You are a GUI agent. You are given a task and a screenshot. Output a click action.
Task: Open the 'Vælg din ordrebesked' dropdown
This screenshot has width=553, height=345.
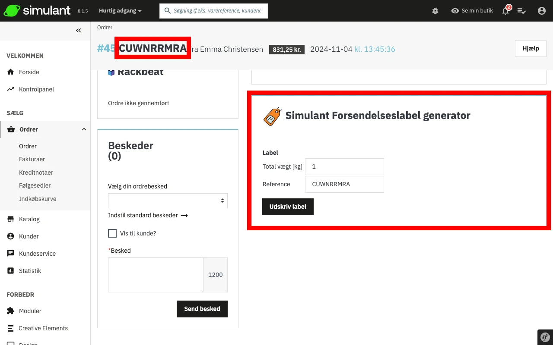point(168,201)
